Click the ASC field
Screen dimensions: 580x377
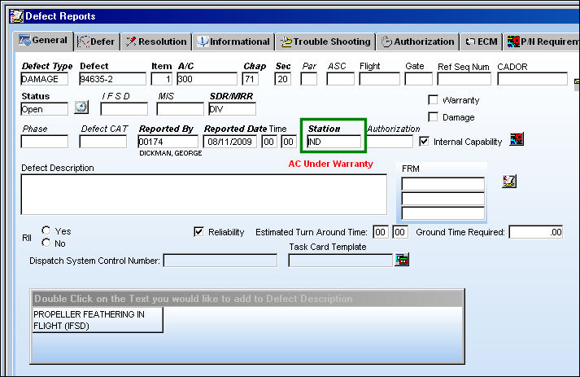tap(340, 79)
